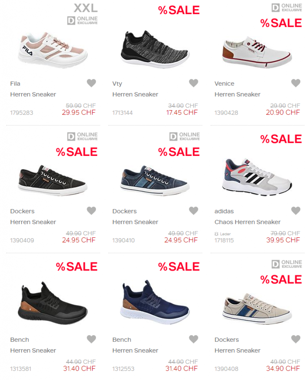Select the black Bench sneaker image
The width and height of the screenshot is (307, 380).
coord(53,303)
